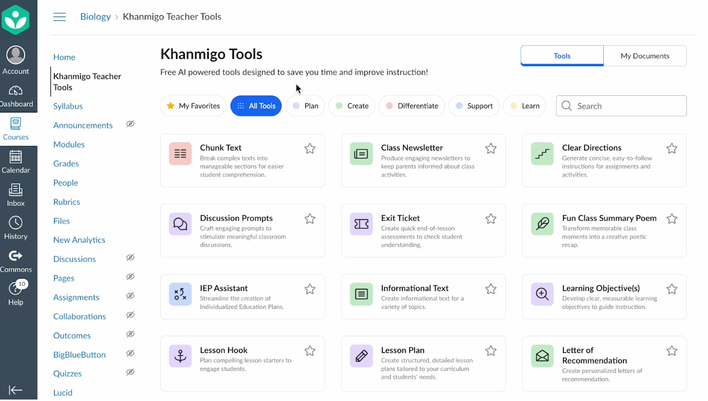
Task: Favorite the Exit Ticket tool
Action: click(491, 219)
